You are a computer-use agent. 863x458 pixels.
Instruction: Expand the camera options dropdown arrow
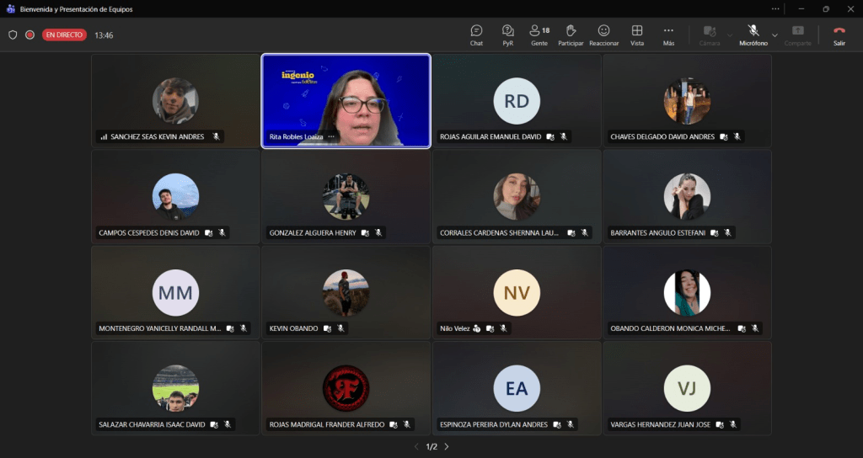[730, 35]
